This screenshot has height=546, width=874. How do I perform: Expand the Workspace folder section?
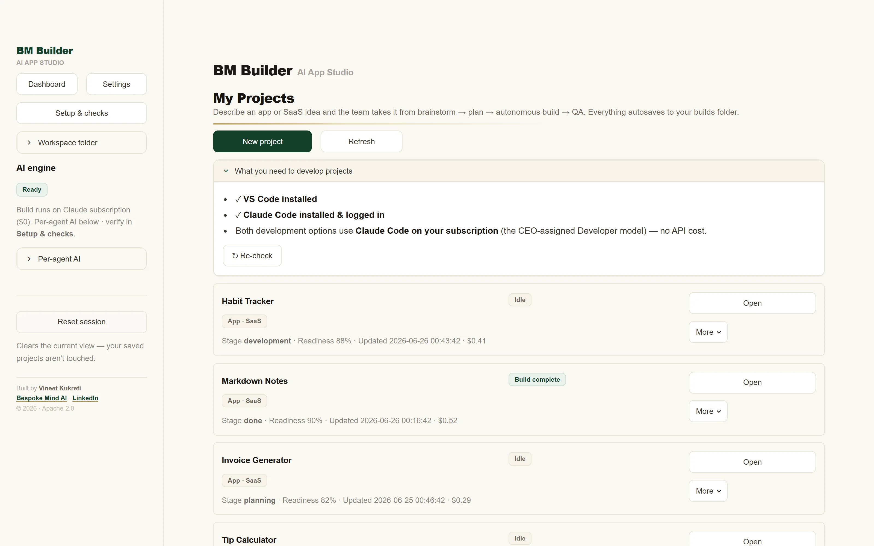[82, 143]
